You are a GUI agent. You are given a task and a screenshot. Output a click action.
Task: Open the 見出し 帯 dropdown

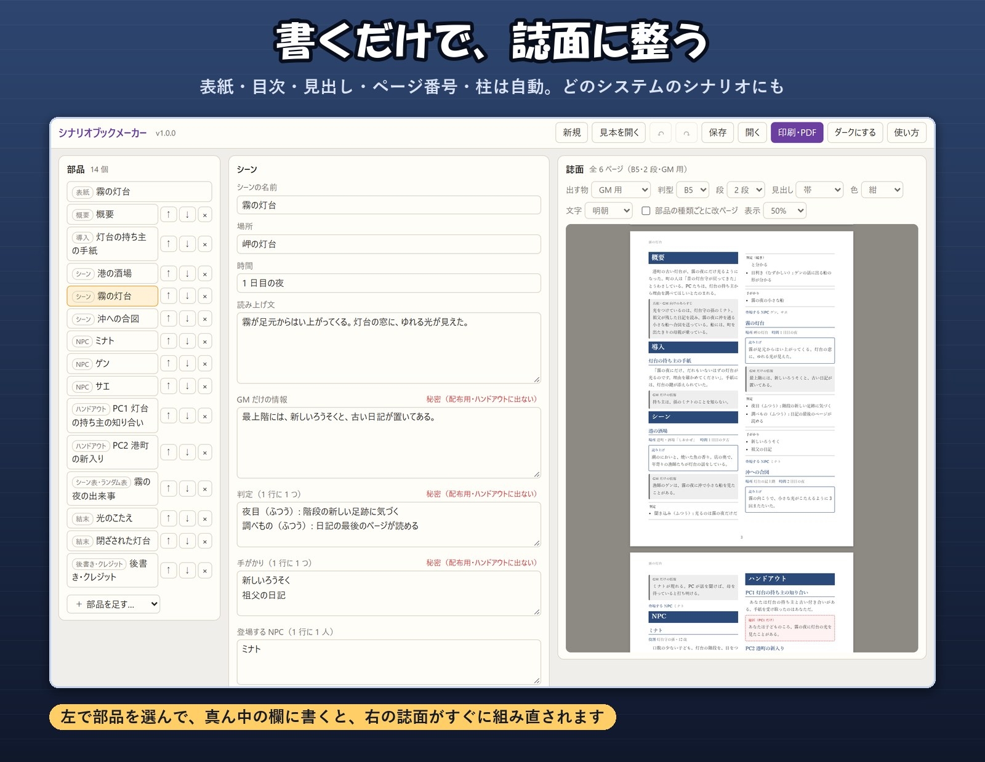click(x=819, y=190)
